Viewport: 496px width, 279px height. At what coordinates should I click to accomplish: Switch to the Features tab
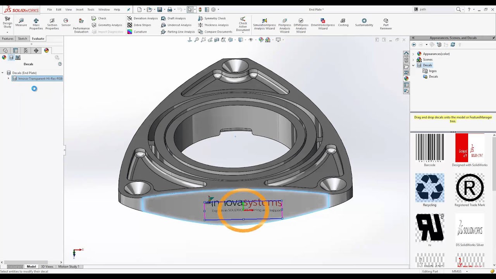point(8,39)
